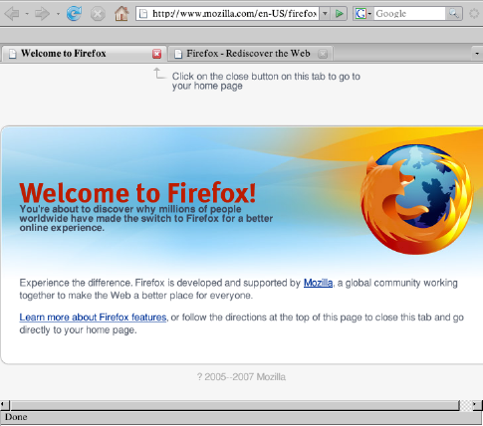Close the Welcome to Firefox tab
This screenshot has width=483, height=426.
coord(156,54)
